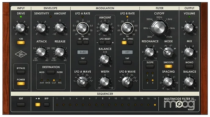This screenshot has width=210, height=117.
Task: Click the SEQUENCER section header
Action: (105, 94)
